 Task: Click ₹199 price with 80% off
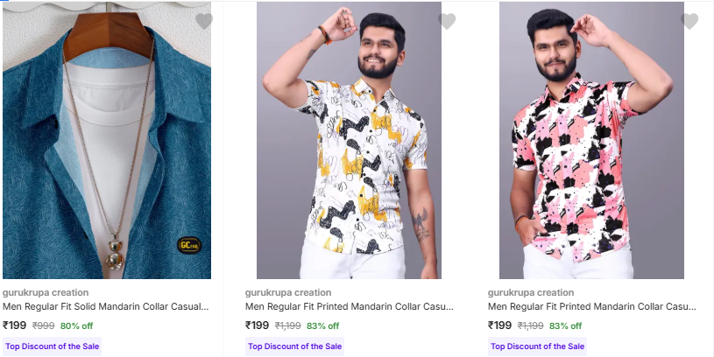[x=14, y=325]
